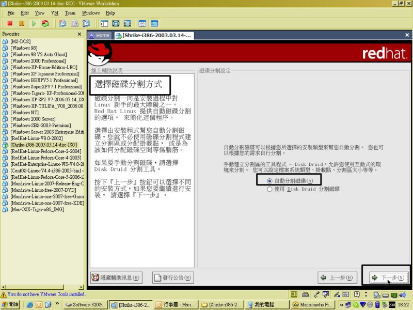Close the Favorites panel
Screen dimensions: 413x310
click(80, 34)
